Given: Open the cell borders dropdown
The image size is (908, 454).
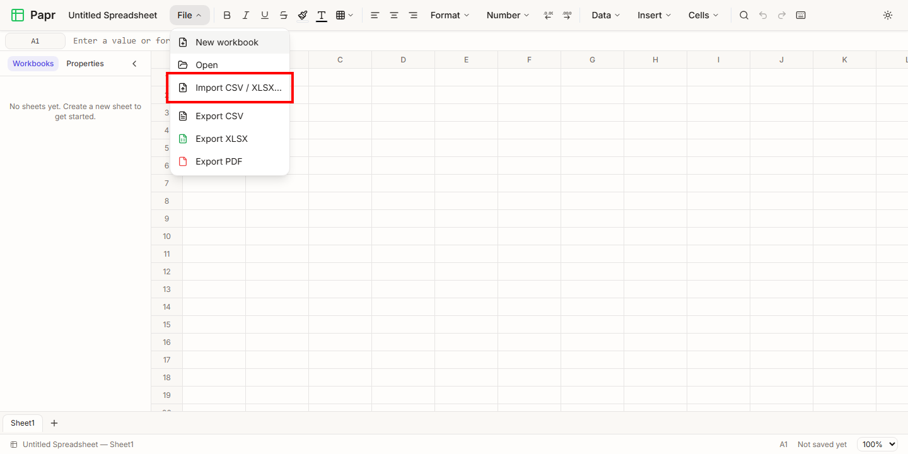Looking at the screenshot, I should pos(344,15).
